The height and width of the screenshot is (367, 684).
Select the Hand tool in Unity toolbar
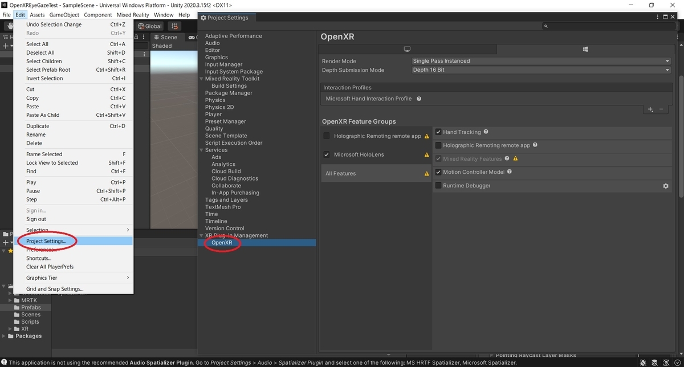coord(9,26)
